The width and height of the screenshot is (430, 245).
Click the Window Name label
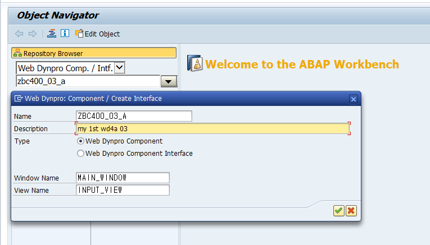(x=37, y=178)
